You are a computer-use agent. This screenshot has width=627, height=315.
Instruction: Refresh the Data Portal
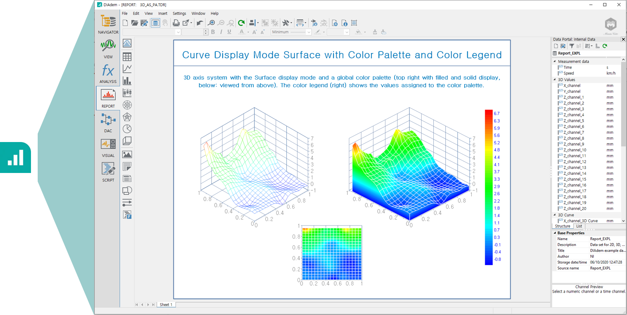[x=605, y=46]
